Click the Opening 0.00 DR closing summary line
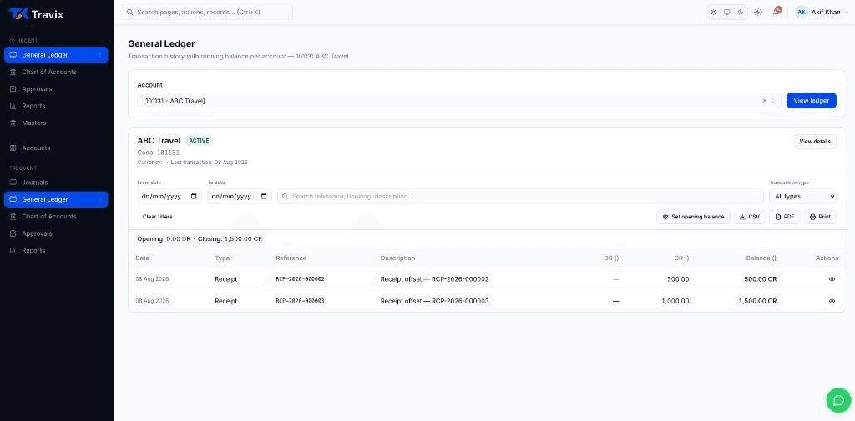 coord(200,238)
